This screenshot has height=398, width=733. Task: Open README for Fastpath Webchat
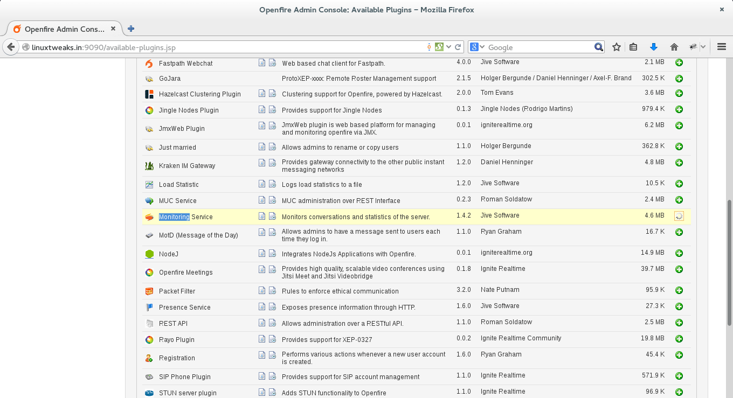pyautogui.click(x=262, y=62)
